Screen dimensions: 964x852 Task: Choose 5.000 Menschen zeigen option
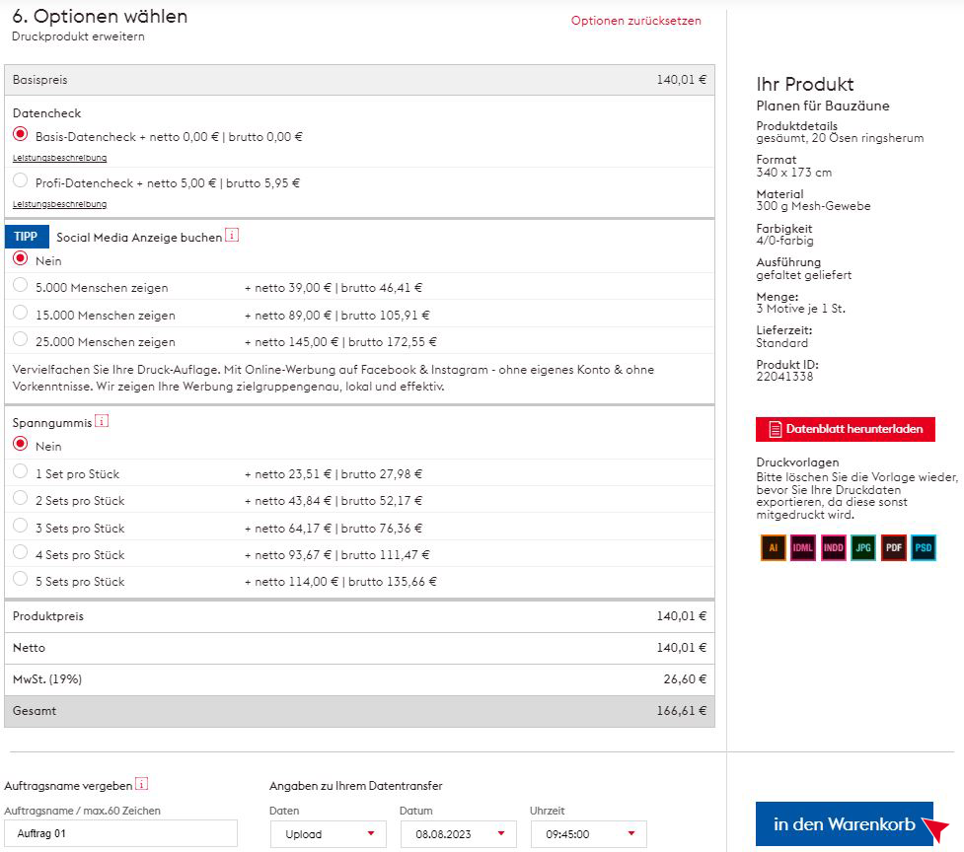[x=21, y=286]
